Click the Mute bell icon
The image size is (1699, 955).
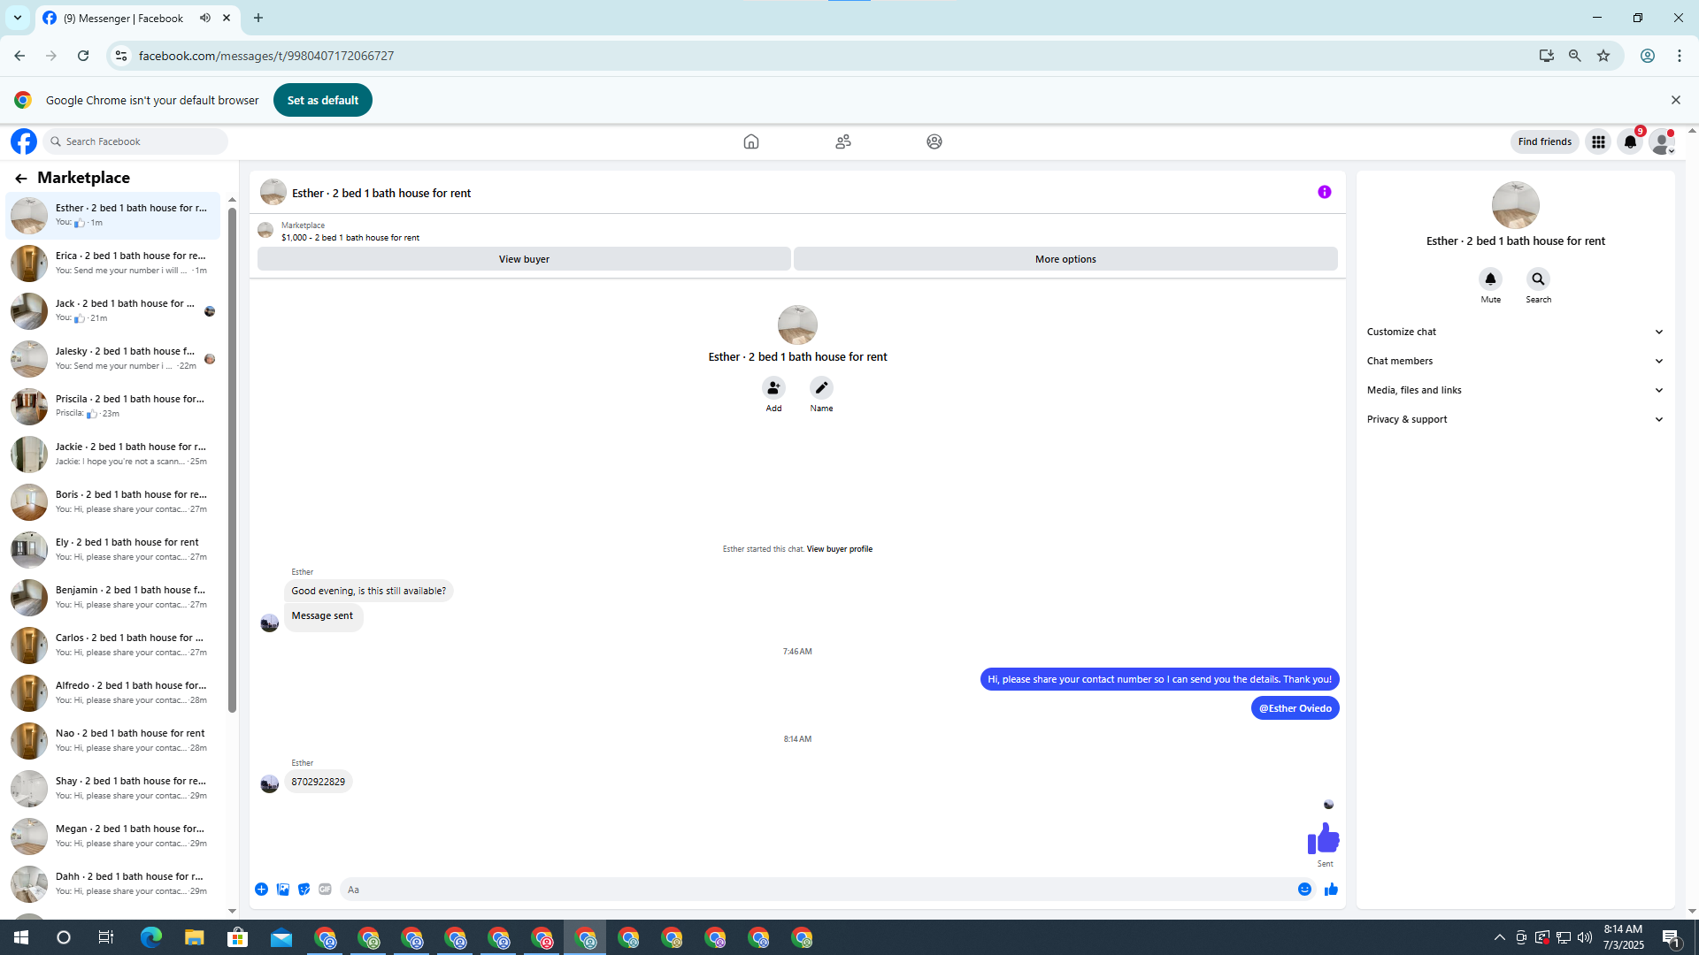tap(1490, 279)
